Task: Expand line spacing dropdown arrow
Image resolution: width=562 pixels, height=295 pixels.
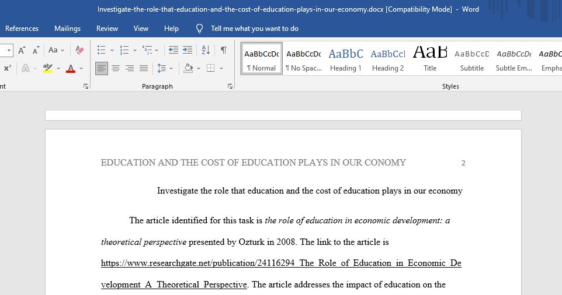Action: click(x=171, y=68)
